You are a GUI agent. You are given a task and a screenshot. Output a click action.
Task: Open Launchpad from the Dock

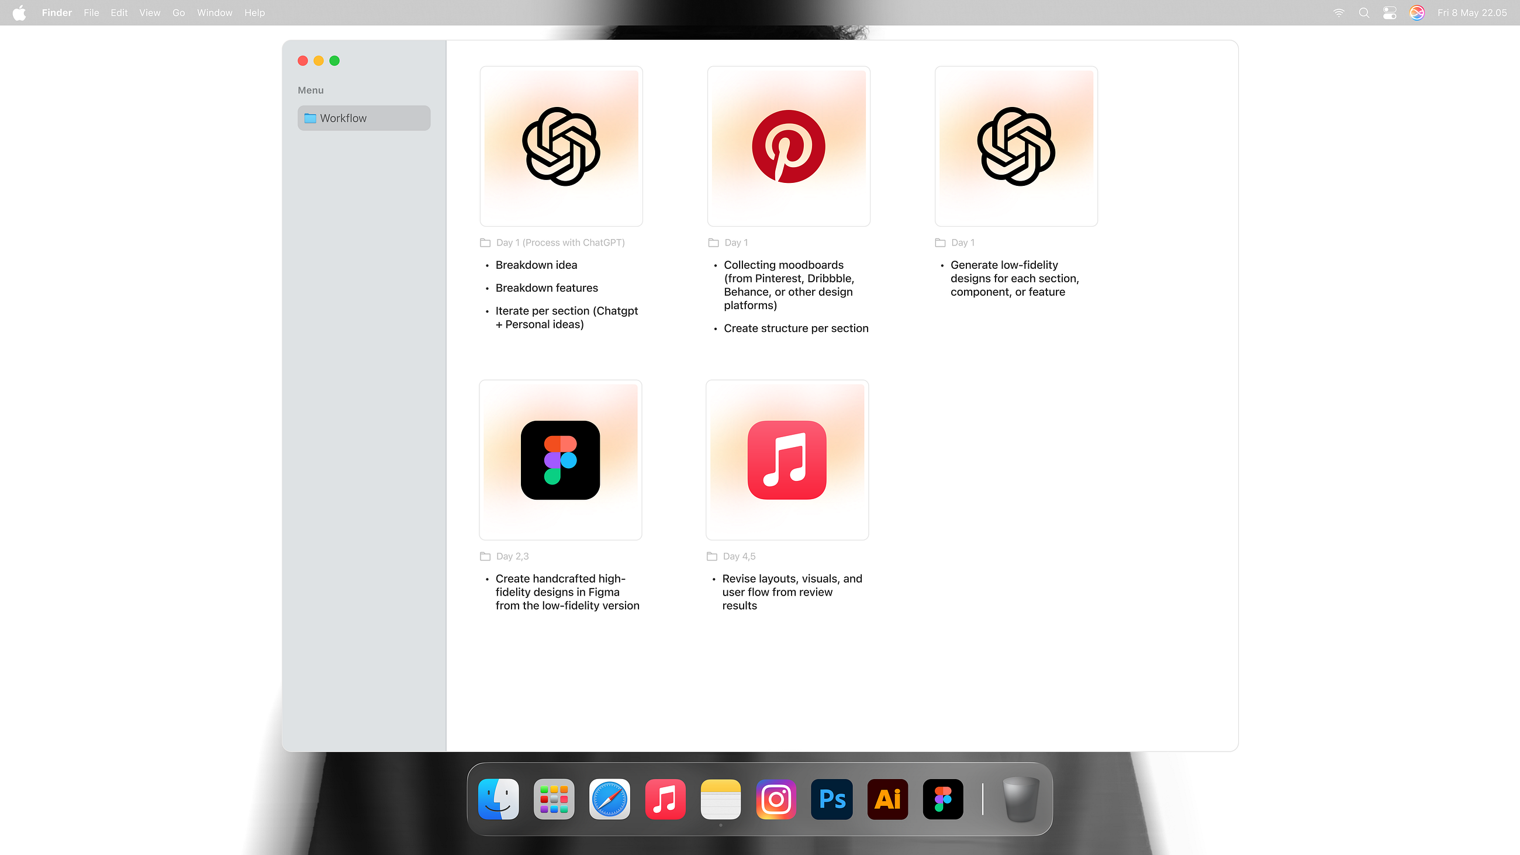(x=554, y=799)
